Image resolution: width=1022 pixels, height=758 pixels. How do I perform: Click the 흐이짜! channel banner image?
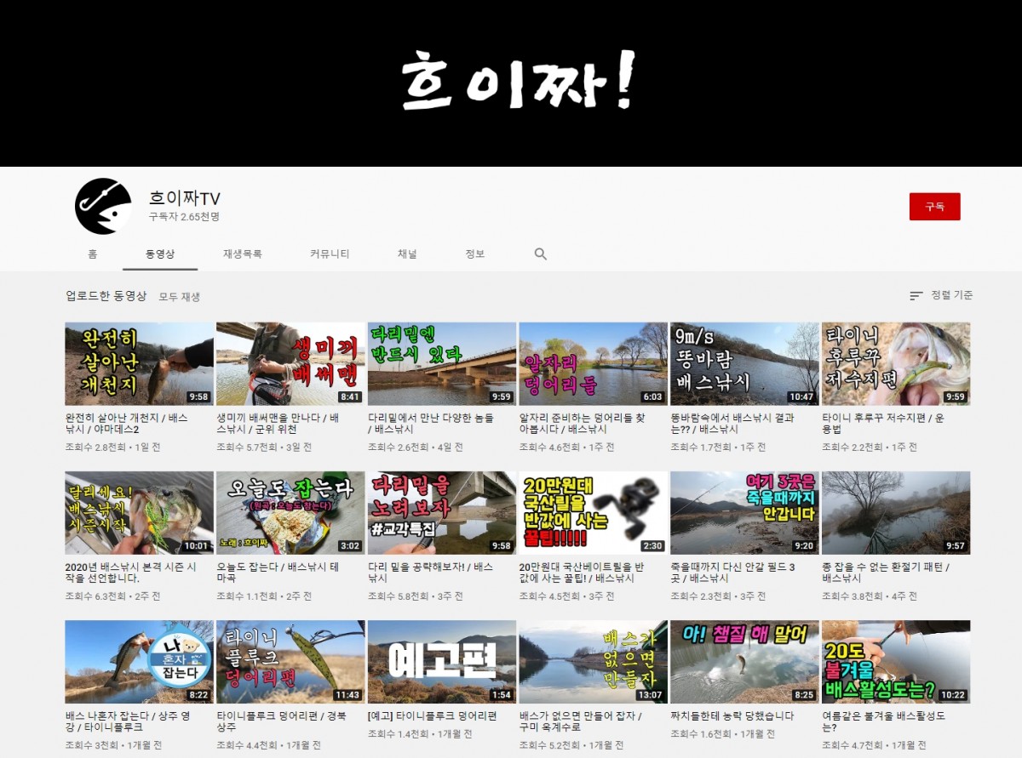click(x=511, y=83)
